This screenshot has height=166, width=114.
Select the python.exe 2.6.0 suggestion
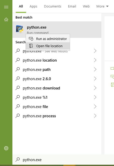pos(57,79)
